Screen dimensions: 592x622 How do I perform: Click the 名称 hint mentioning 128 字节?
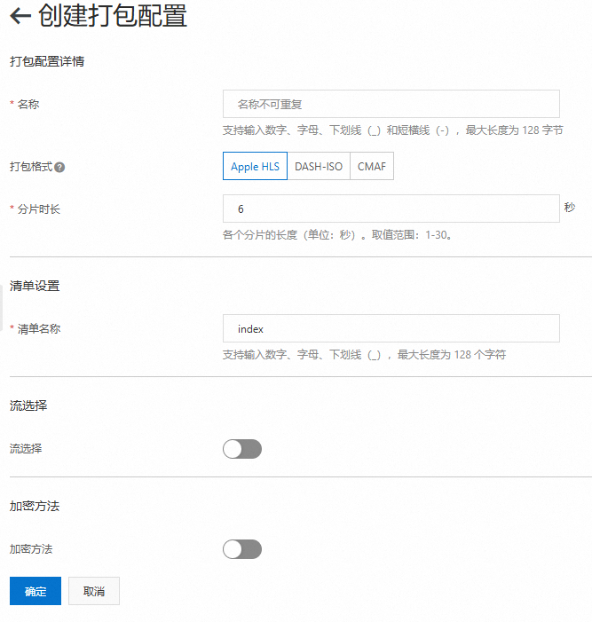(x=393, y=130)
